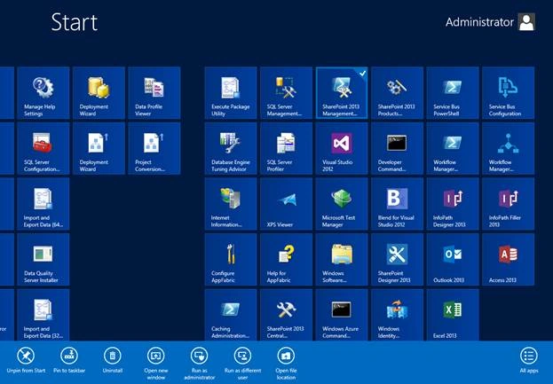
Task: Launch Visual Studio 2012 tile
Action: coord(342,148)
